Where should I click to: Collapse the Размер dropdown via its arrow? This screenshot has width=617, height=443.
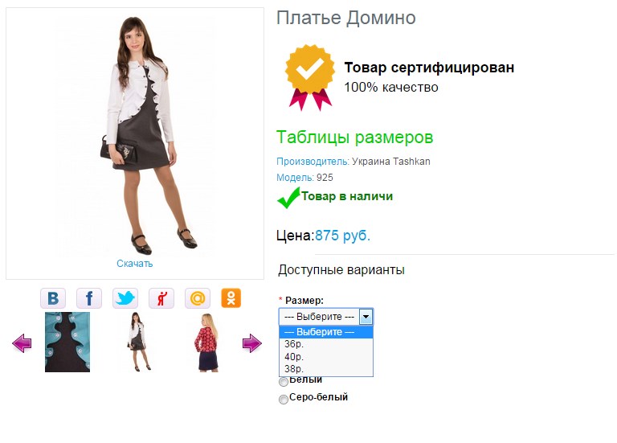[x=366, y=317]
